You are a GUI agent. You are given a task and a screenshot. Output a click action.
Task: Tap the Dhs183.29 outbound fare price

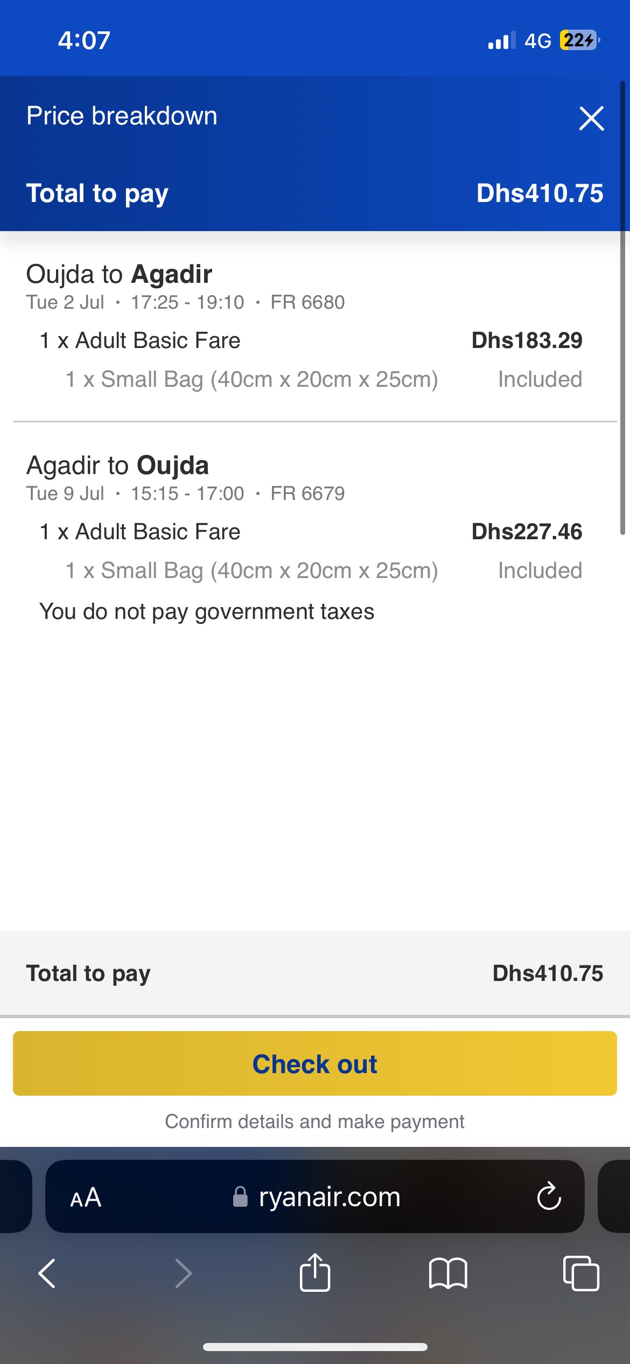[x=527, y=340]
